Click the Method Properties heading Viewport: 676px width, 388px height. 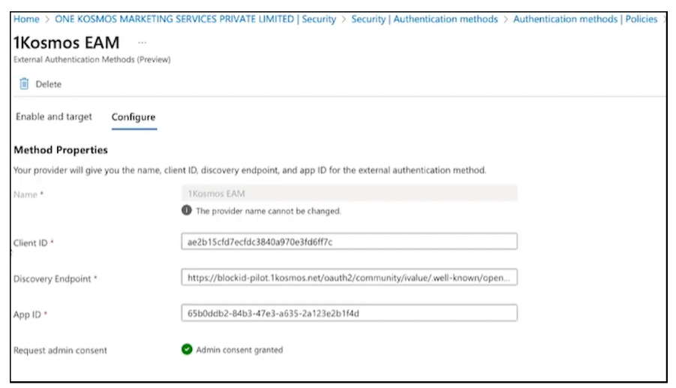[x=61, y=150]
